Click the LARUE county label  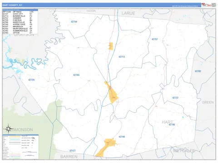(x=129, y=13)
